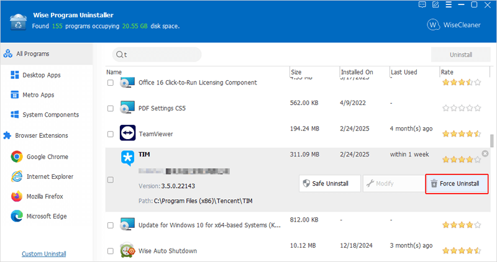Click the magnifier icon in search box
Viewport: 497px width, 262px height.
click(x=119, y=55)
